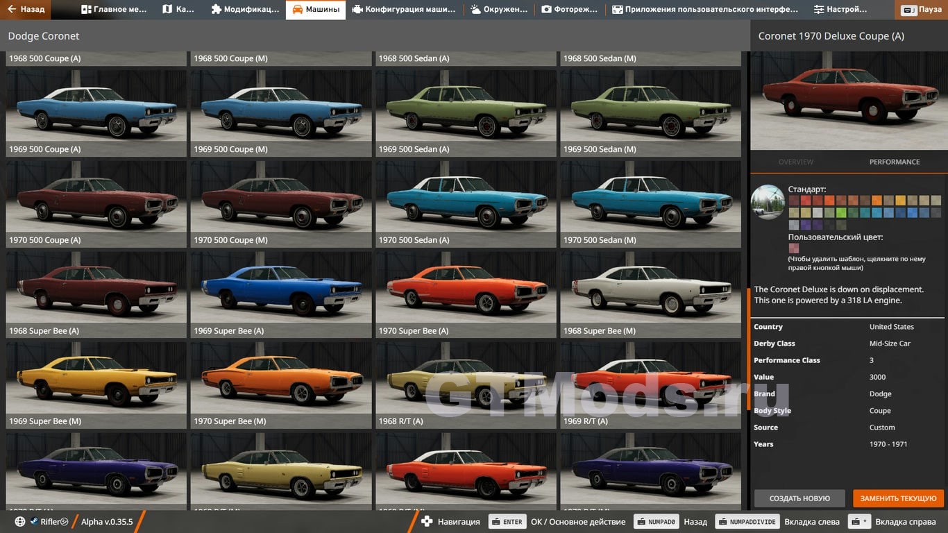Pick the bright green standard swatch
The width and height of the screenshot is (948, 533).
tap(841, 212)
